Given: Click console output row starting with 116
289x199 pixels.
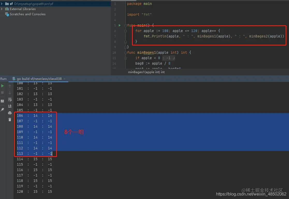Looking at the screenshot, I should [x=34, y=170].
